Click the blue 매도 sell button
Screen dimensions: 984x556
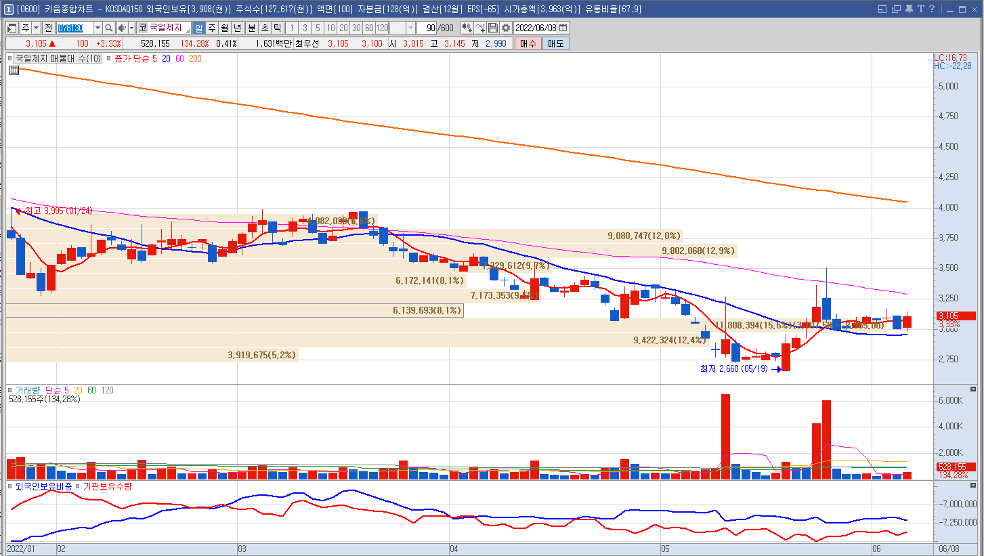coord(556,43)
